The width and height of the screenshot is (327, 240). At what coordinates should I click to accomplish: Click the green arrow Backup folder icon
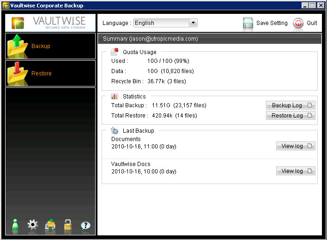(17, 46)
